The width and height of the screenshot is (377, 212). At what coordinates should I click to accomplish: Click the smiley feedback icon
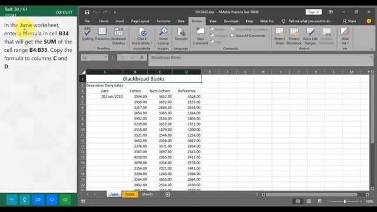(x=369, y=21)
